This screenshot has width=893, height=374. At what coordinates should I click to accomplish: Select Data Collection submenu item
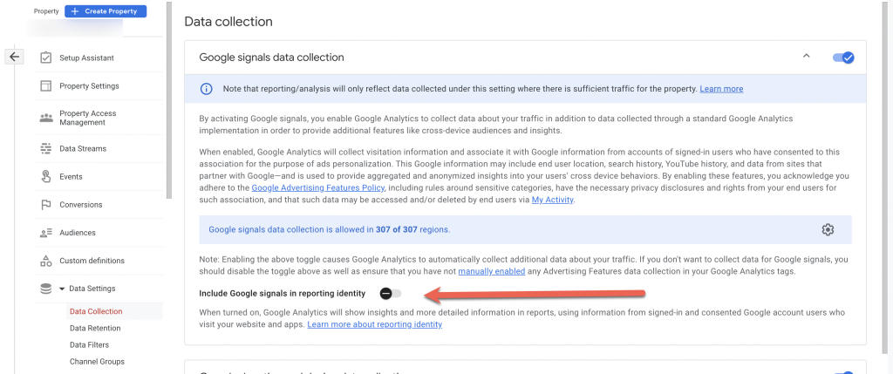click(96, 311)
